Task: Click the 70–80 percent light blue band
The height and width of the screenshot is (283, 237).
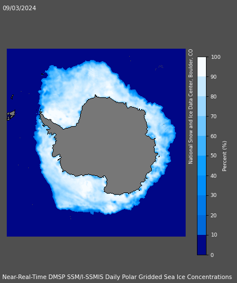Action: pyautogui.click(x=201, y=106)
